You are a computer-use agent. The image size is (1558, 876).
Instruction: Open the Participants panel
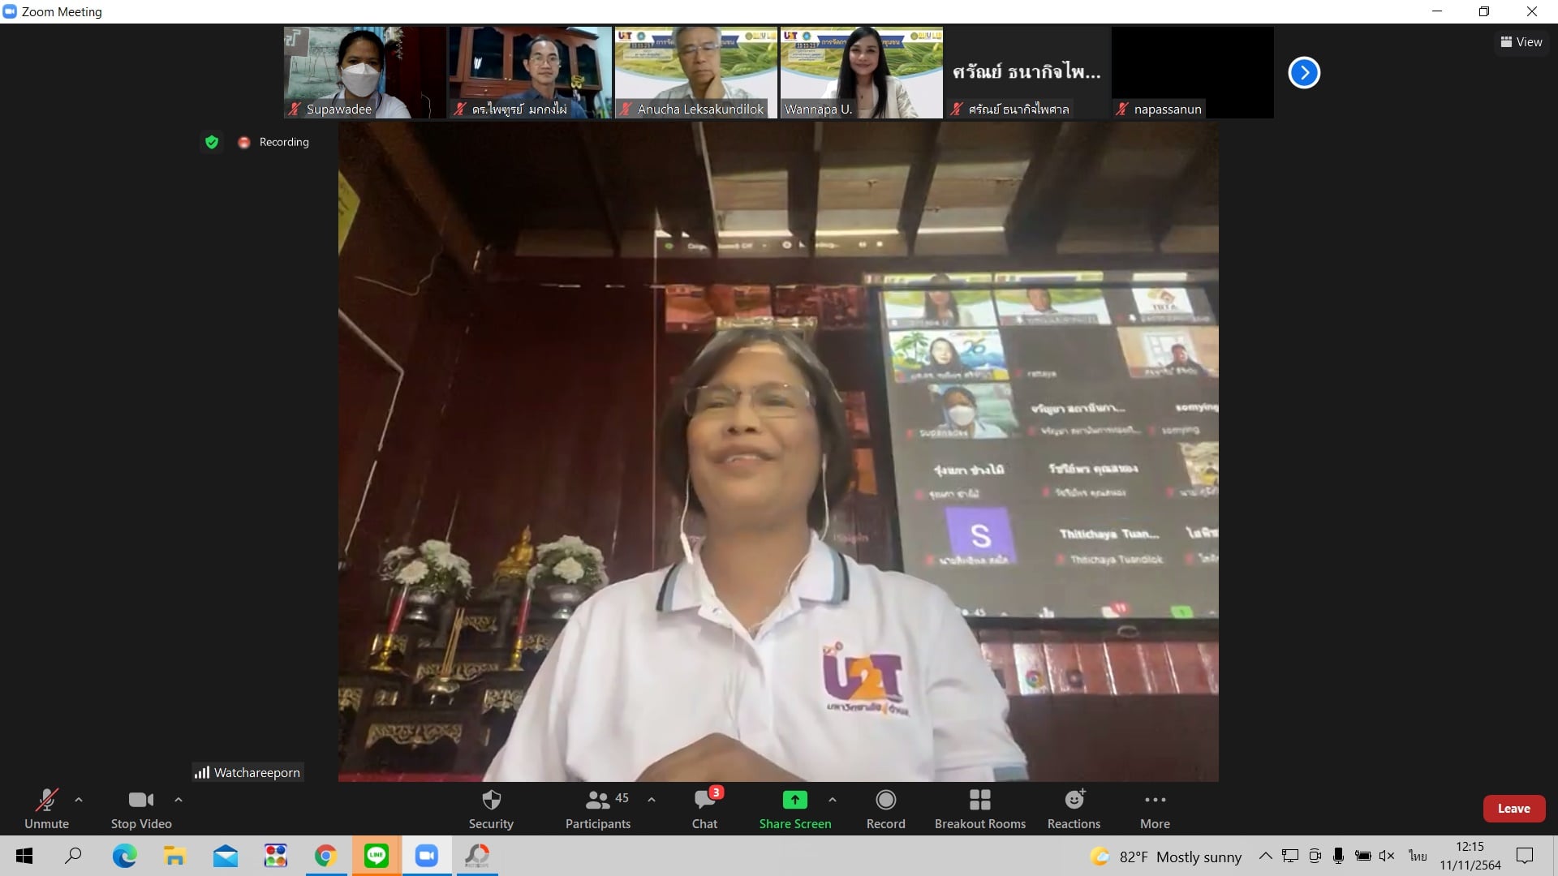598,809
